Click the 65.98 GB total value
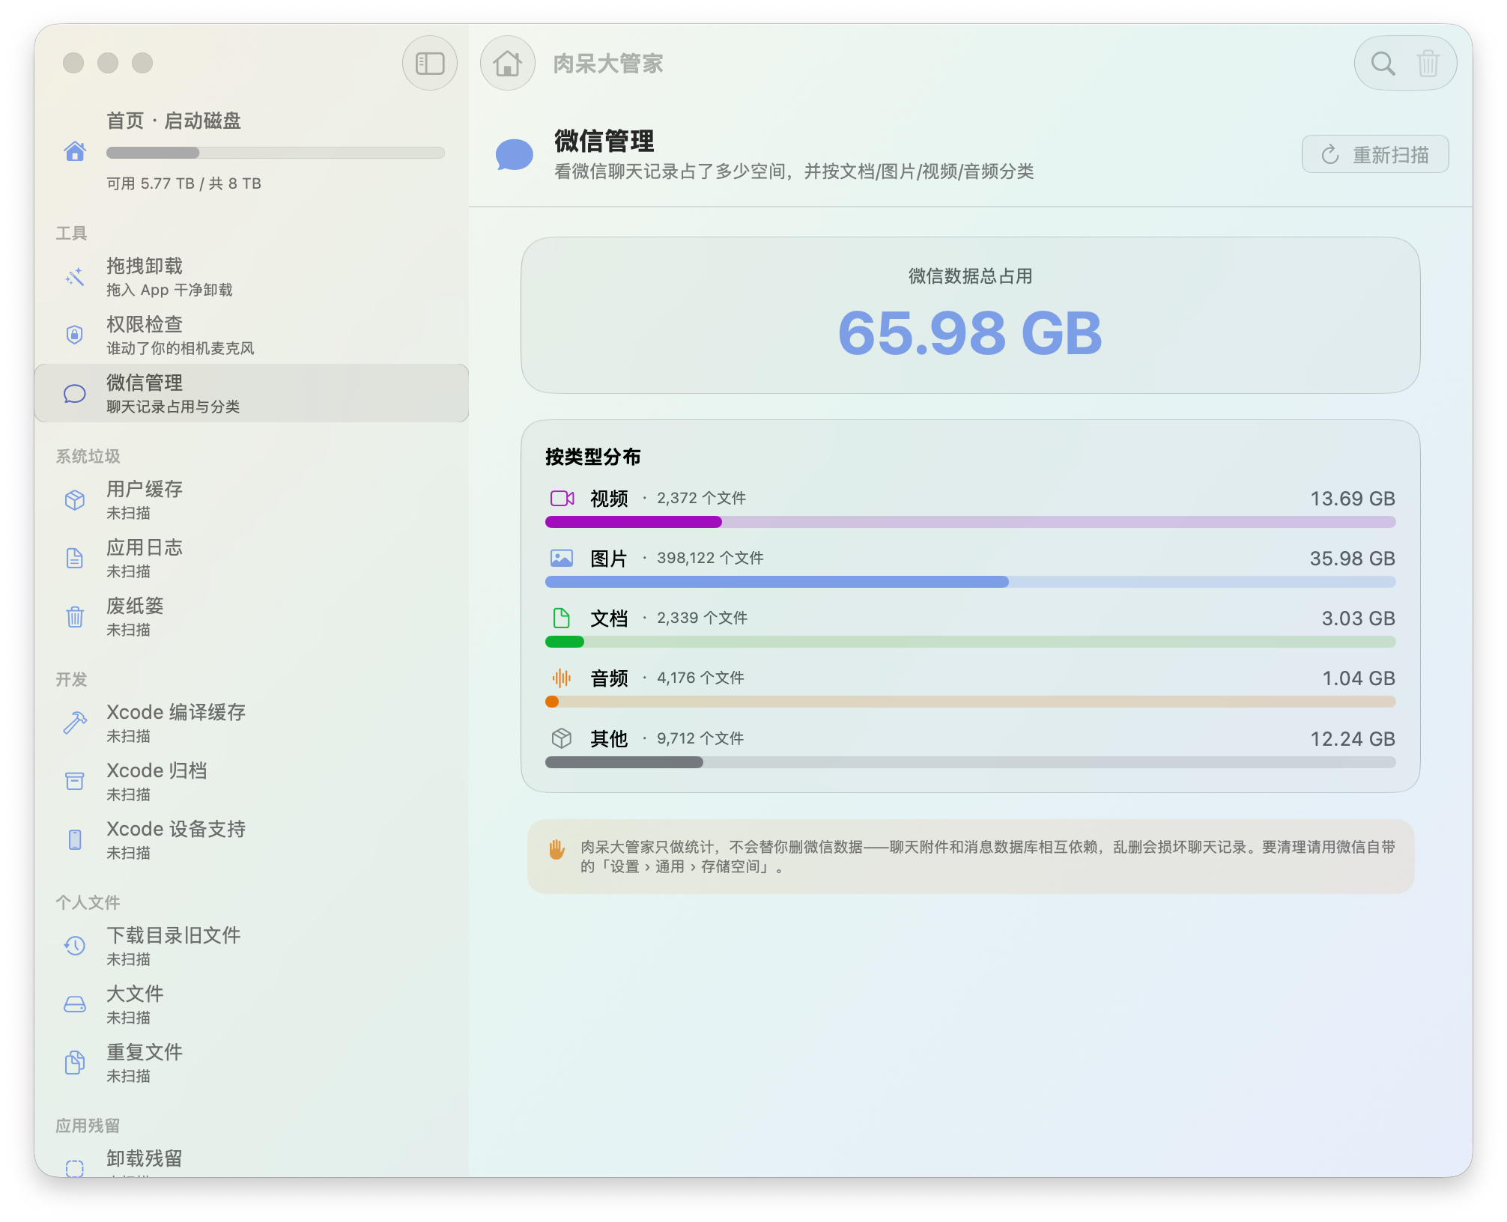The image size is (1507, 1222). 970,332
